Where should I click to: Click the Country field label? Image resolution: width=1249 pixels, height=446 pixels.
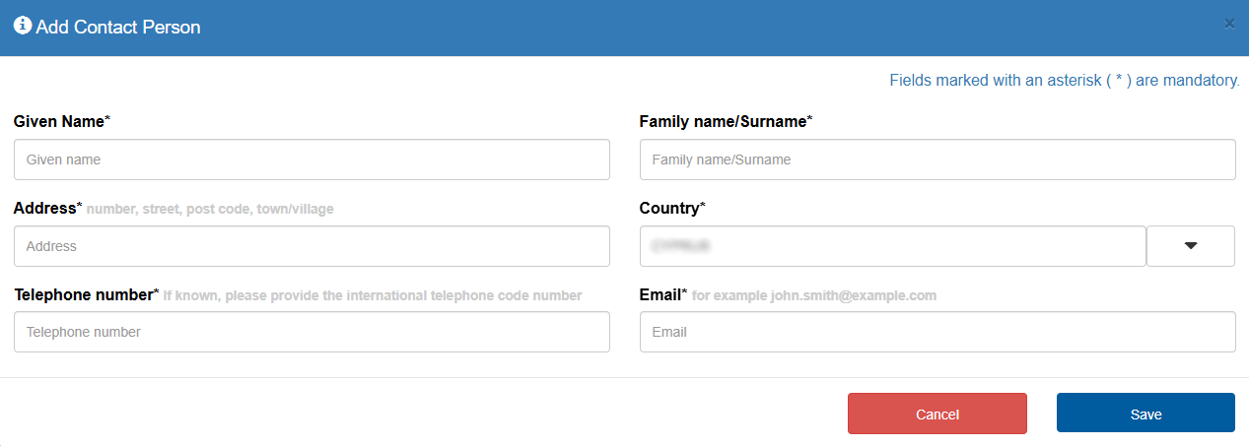[x=669, y=209]
